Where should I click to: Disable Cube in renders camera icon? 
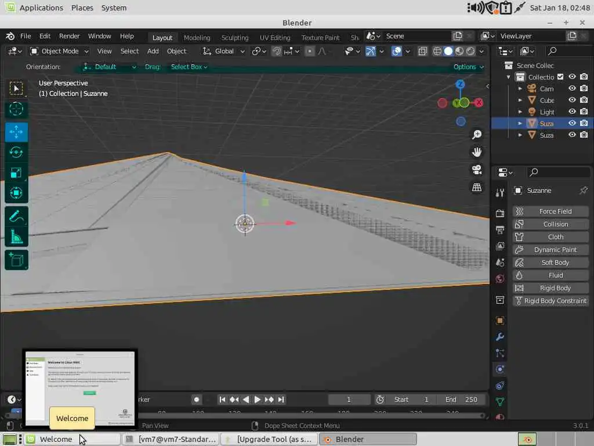click(584, 100)
